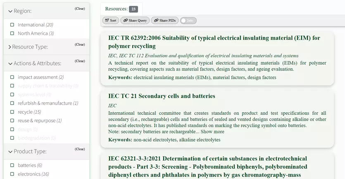Clear the Resource Type filter
Image resolution: width=345 pixels, height=179 pixels.
click(80, 45)
